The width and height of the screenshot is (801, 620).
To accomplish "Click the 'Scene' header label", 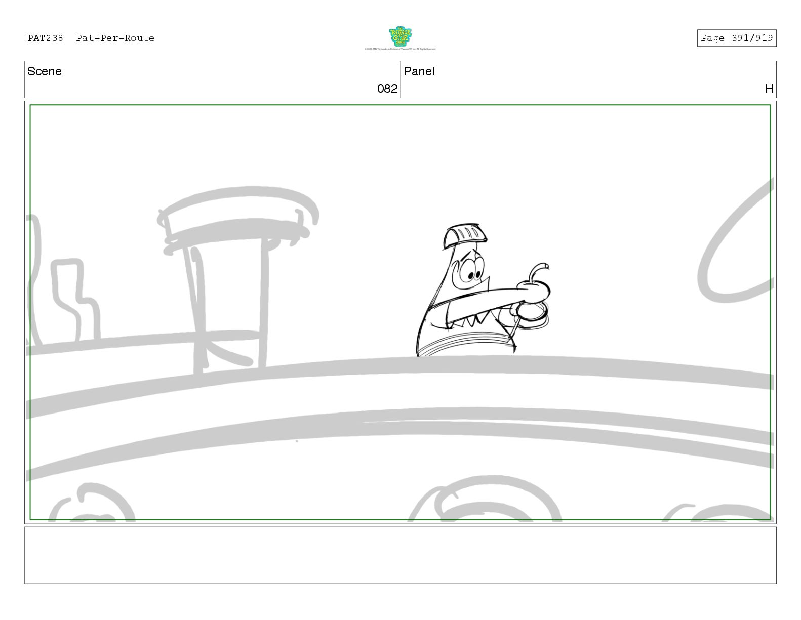I will click(45, 71).
